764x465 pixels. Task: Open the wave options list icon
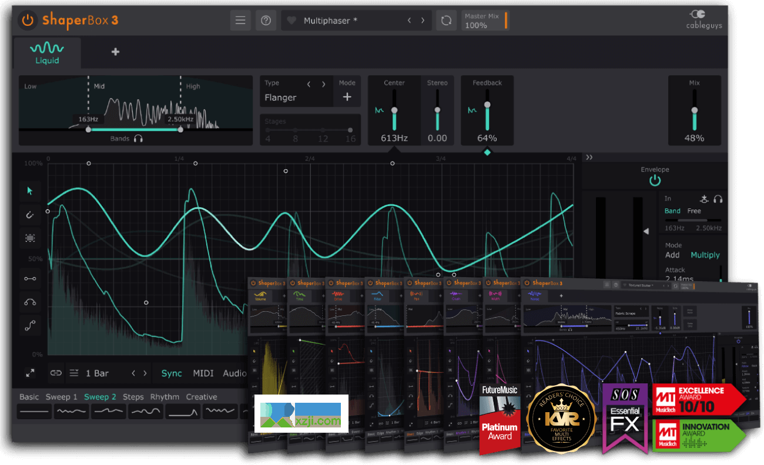pyautogui.click(x=74, y=373)
